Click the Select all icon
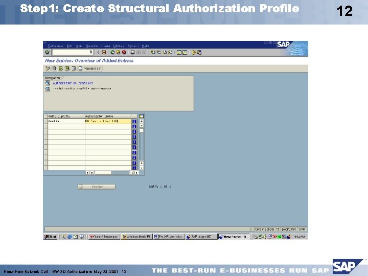The width and height of the screenshot is (368, 276). 61,68
